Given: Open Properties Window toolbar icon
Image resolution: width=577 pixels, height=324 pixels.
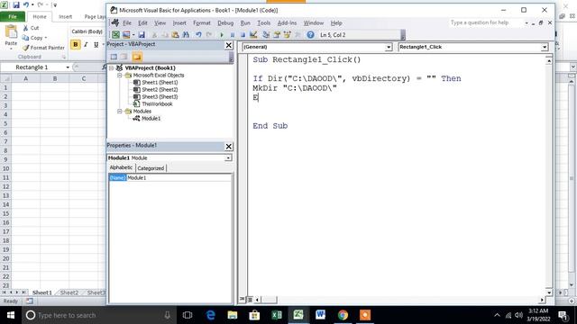Looking at the screenshot, I should (277, 35).
